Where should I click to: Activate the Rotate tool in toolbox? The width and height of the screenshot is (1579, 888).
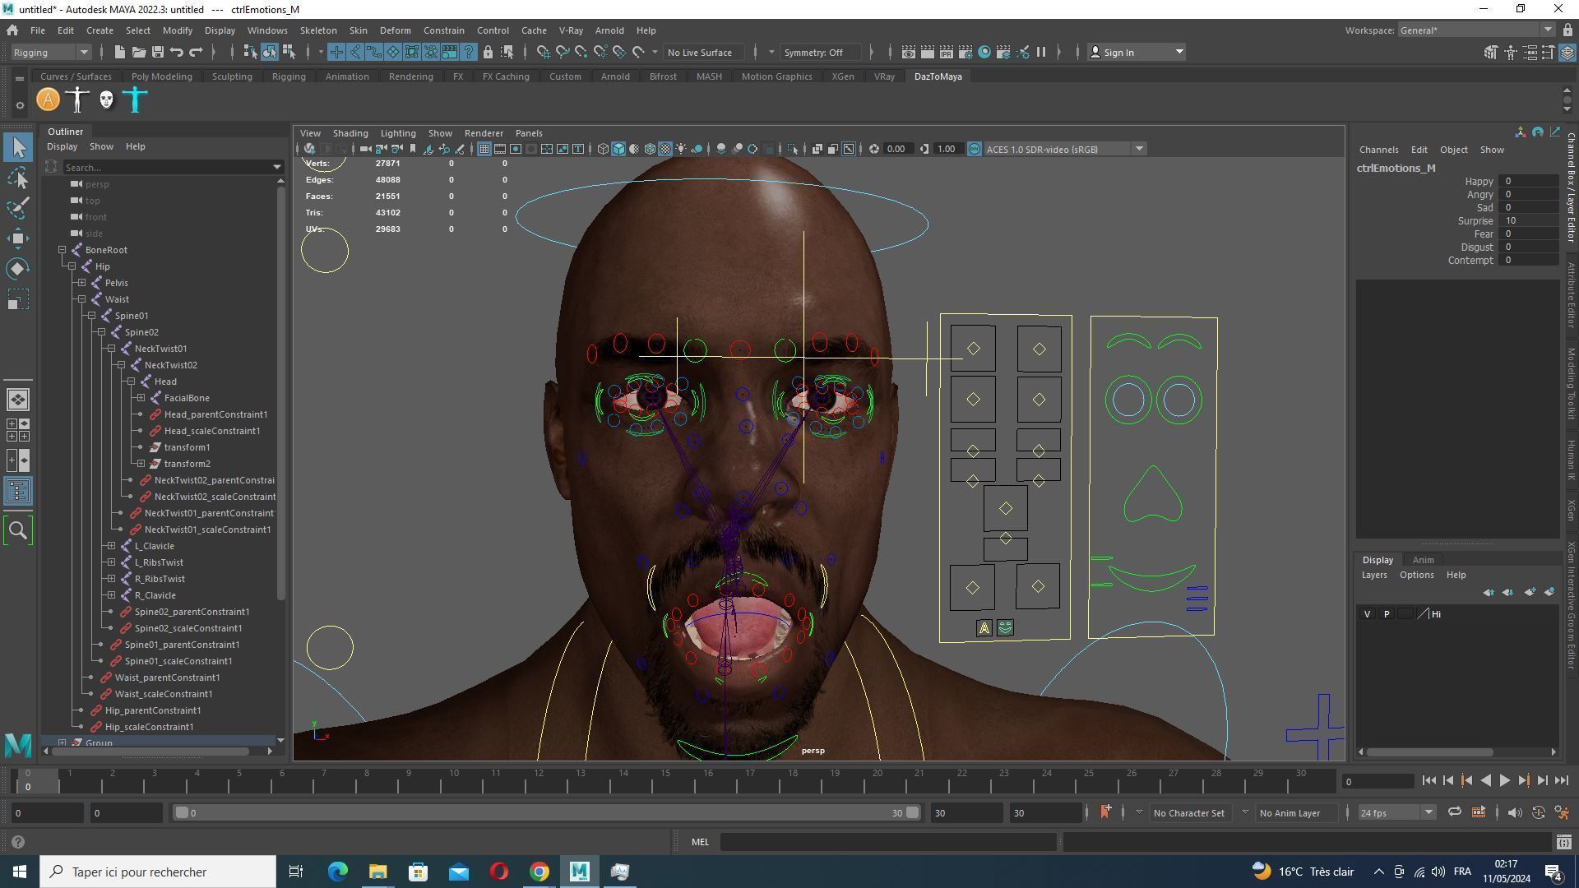pyautogui.click(x=18, y=269)
